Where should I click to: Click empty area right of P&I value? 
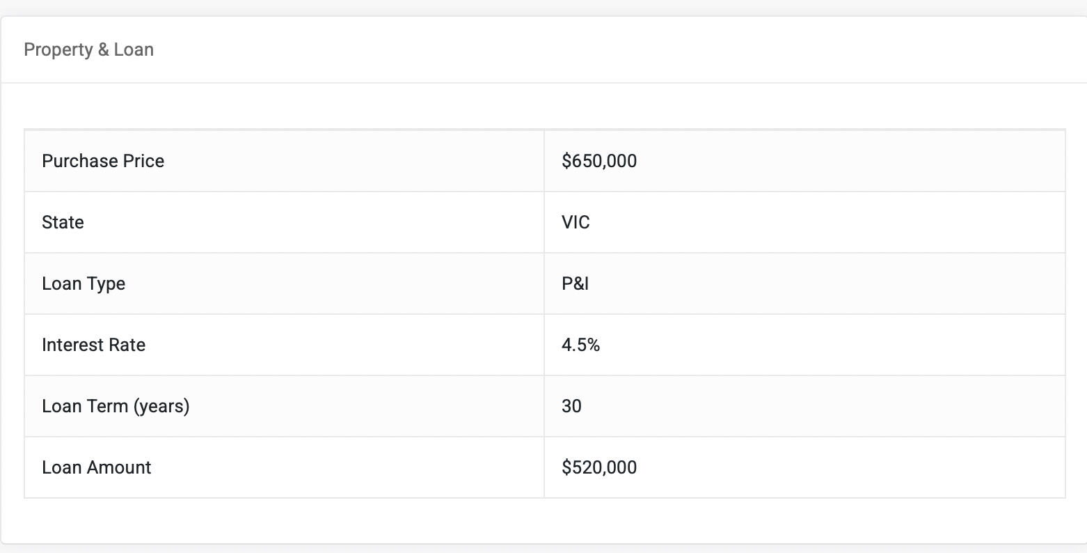click(x=835, y=283)
